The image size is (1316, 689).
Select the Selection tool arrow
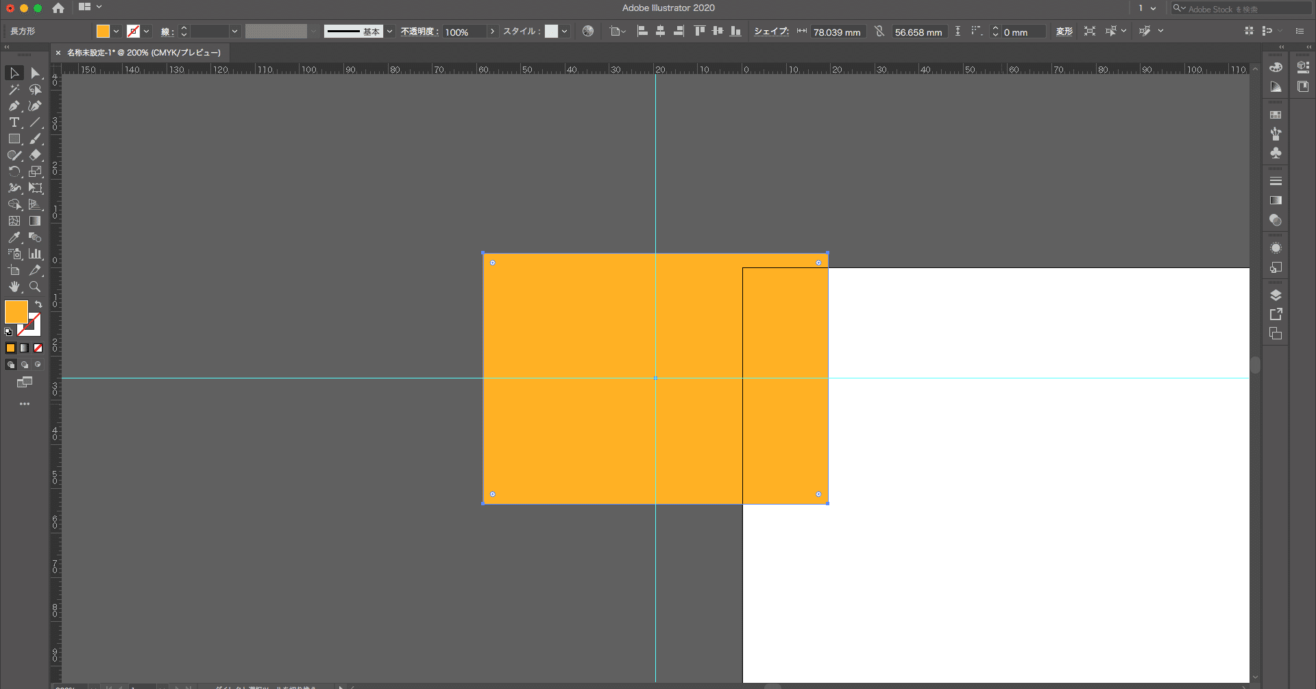14,73
